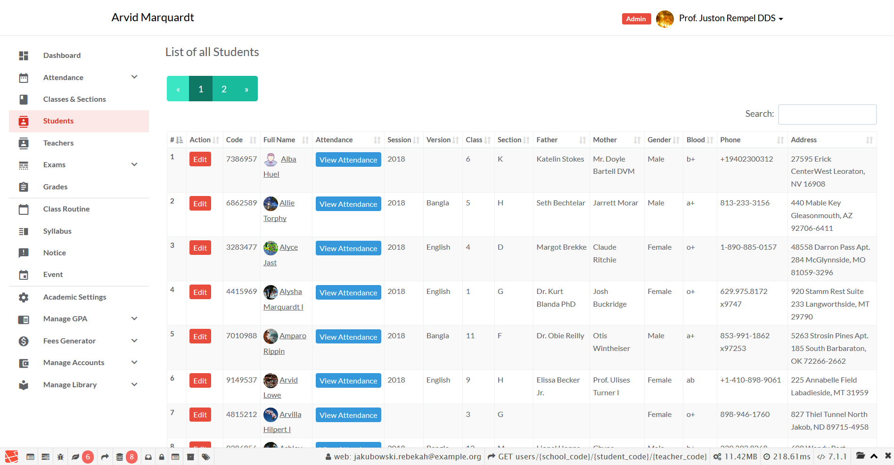Open the debugbar Exceptions bug icon
Viewport: 894px width, 465px height.
coord(60,457)
